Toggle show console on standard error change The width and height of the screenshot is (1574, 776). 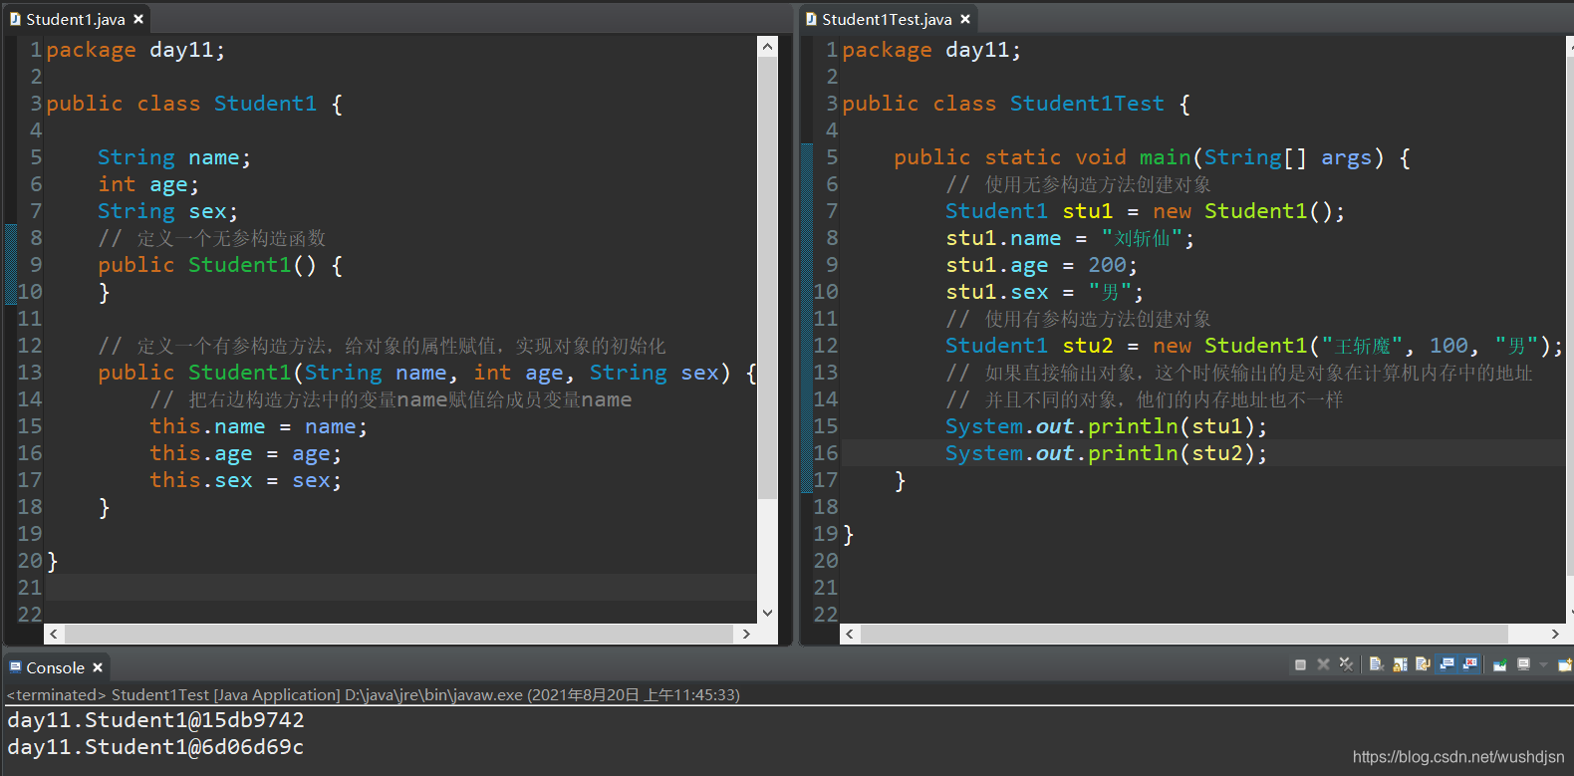pyautogui.click(x=1469, y=664)
